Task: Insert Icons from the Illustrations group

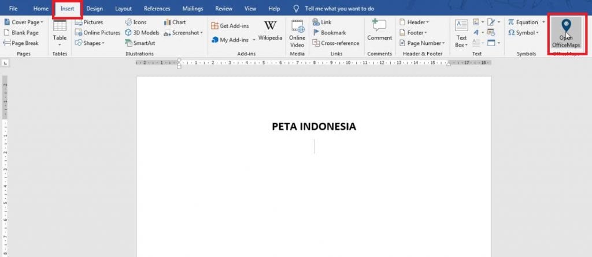Action: tap(135, 22)
